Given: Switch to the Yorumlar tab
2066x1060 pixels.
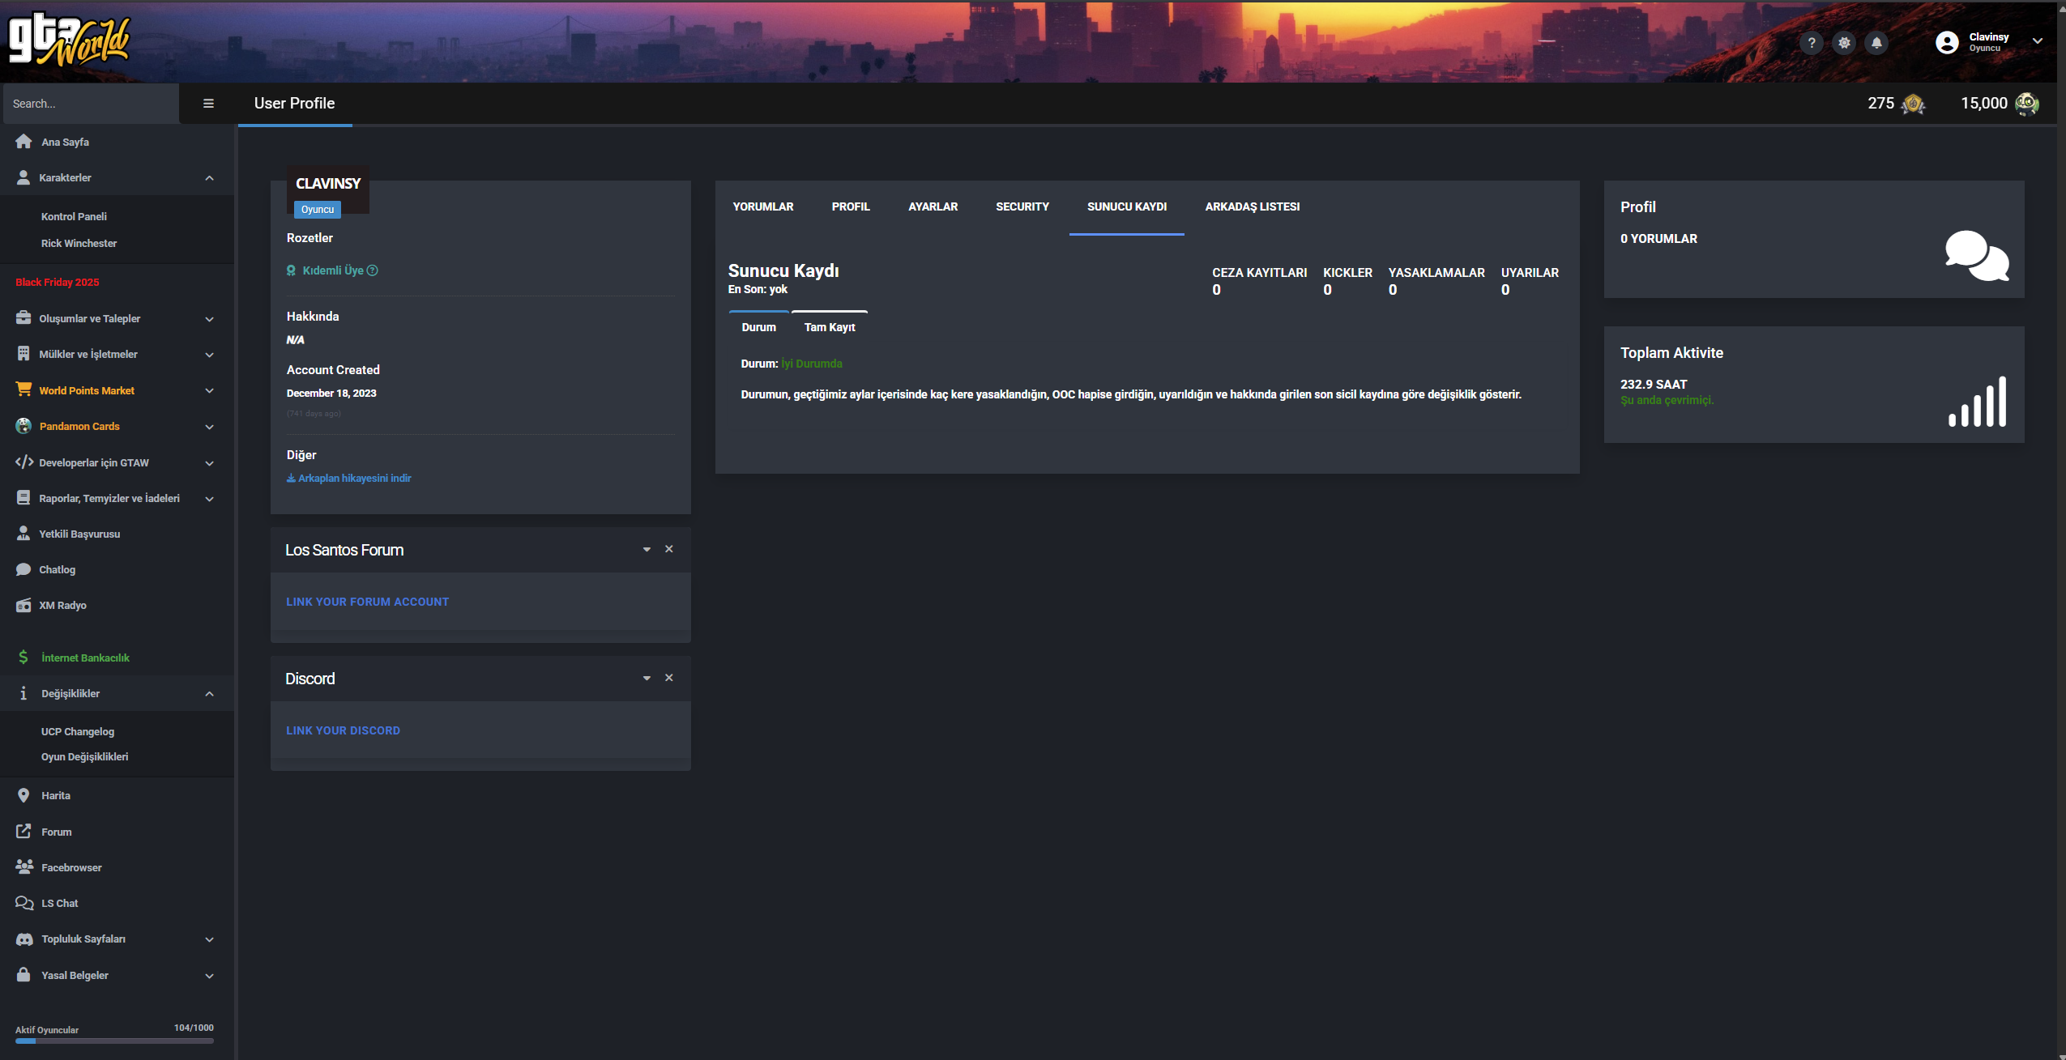Looking at the screenshot, I should pyautogui.click(x=763, y=206).
